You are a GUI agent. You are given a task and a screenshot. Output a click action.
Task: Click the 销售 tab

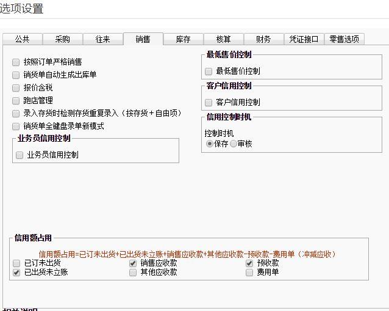click(x=143, y=38)
